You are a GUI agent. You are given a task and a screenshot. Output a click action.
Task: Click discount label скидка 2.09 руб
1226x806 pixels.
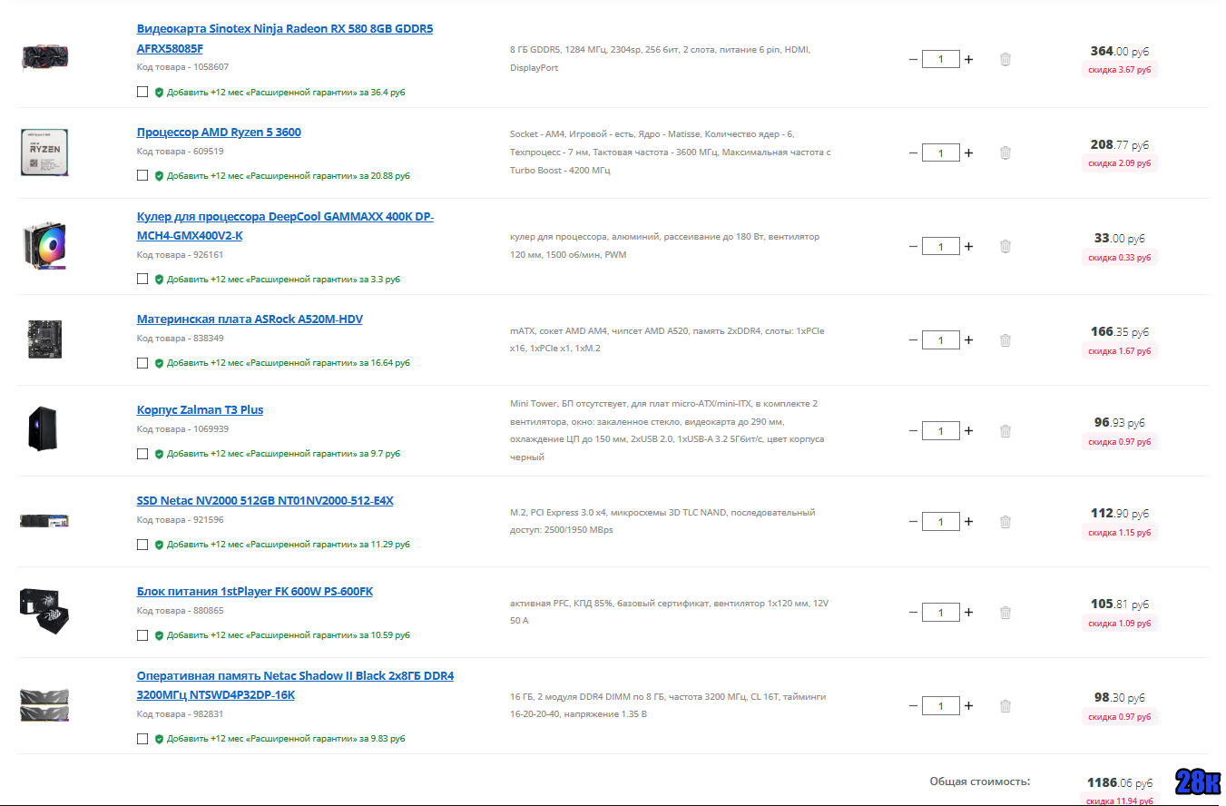click(x=1120, y=163)
